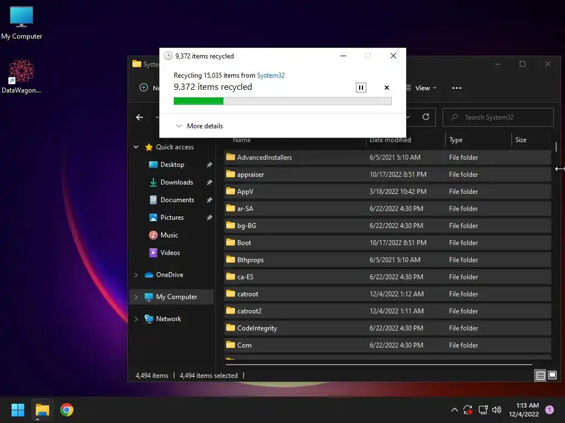Open Desktop in navigation pane
565x423 pixels.
pyautogui.click(x=172, y=164)
